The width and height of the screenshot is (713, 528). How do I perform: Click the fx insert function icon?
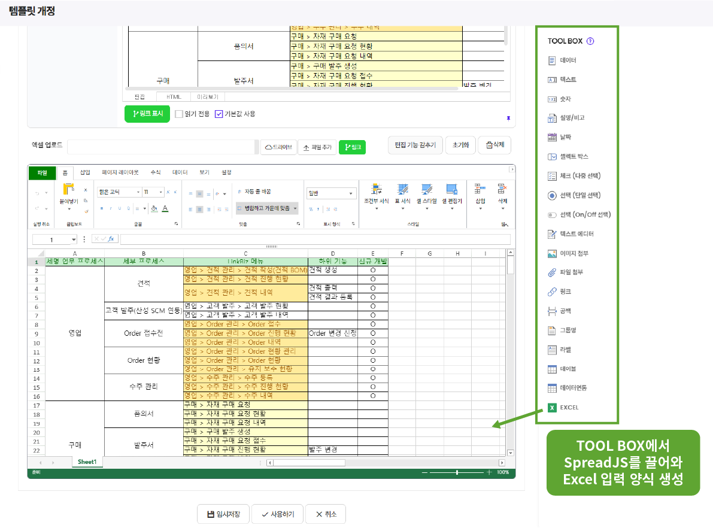[x=111, y=239]
